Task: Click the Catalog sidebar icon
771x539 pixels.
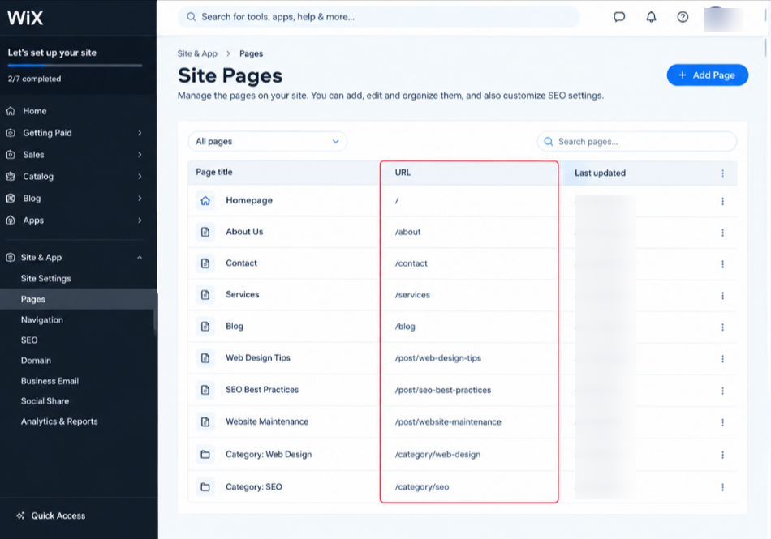Action: click(x=11, y=176)
